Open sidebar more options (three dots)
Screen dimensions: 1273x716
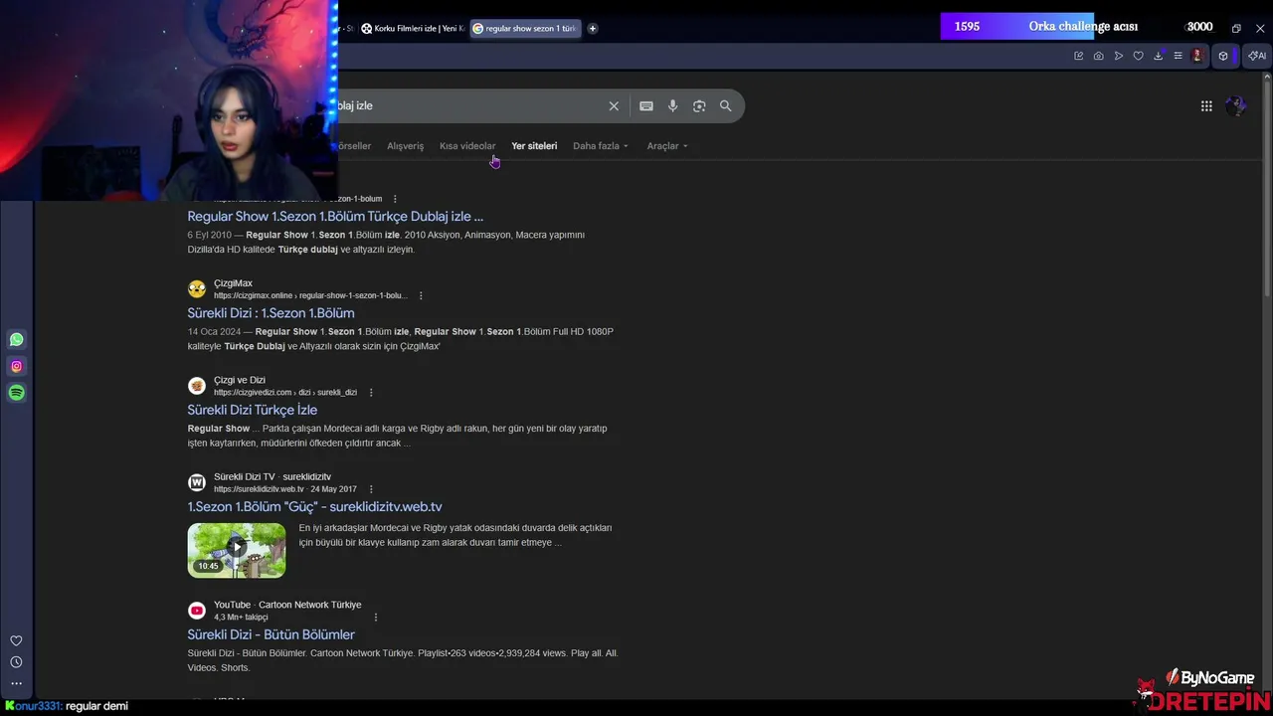pyautogui.click(x=16, y=683)
